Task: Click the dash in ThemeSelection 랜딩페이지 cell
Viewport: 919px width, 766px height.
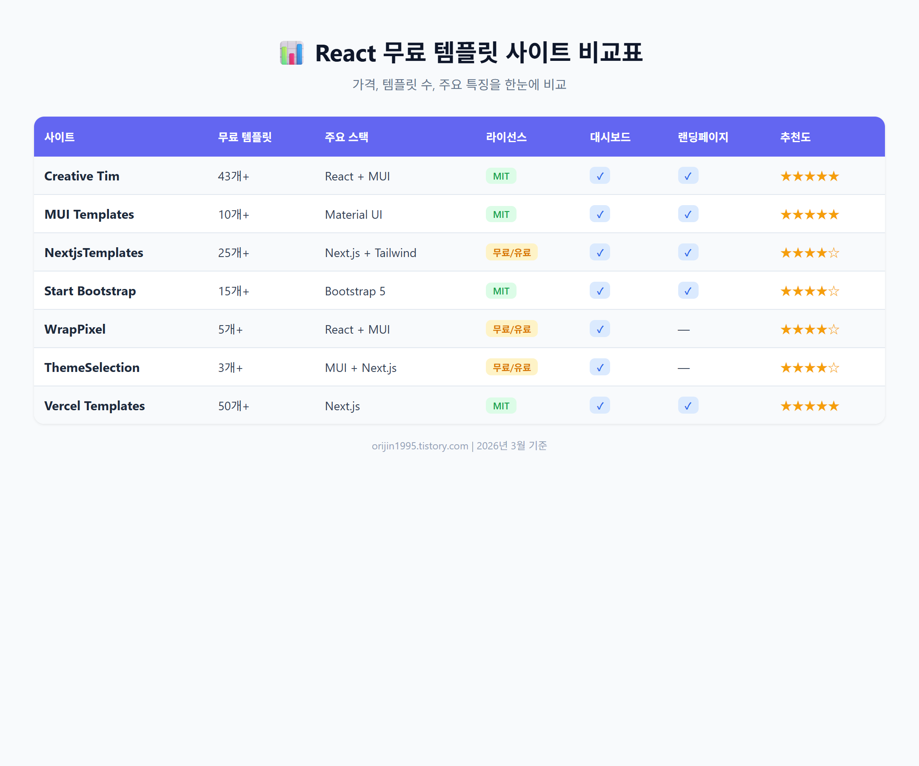Action: click(684, 368)
